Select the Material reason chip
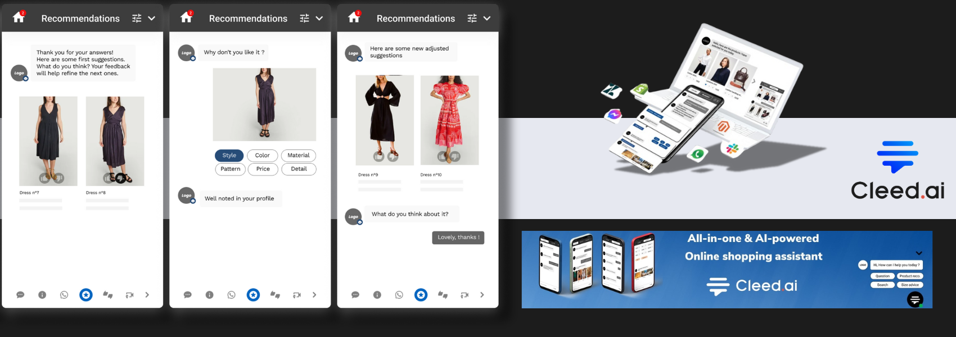Screen dimensions: 956x337 [x=298, y=156]
